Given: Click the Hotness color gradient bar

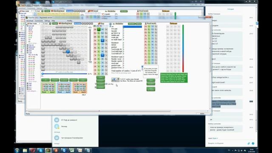Looking at the screenshot, I should pos(183,48).
